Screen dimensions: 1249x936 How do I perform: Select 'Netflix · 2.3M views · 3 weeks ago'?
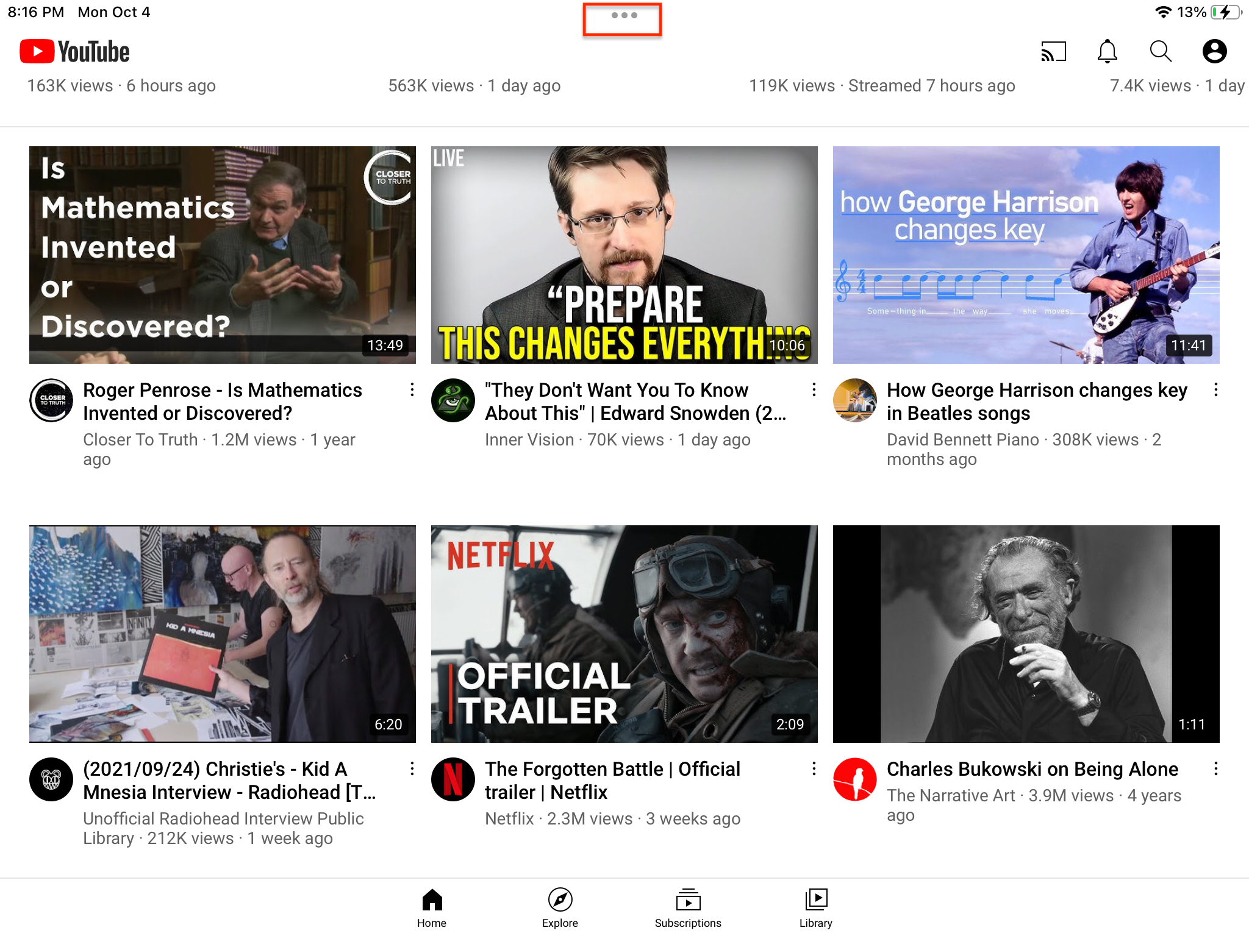tap(613, 819)
